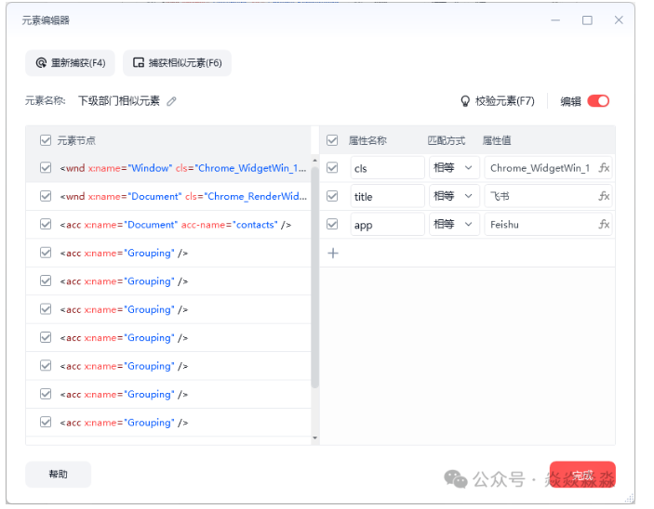Viewport: 654px width, 509px height.
Task: Open match mode dropdown for app
Action: (x=454, y=225)
